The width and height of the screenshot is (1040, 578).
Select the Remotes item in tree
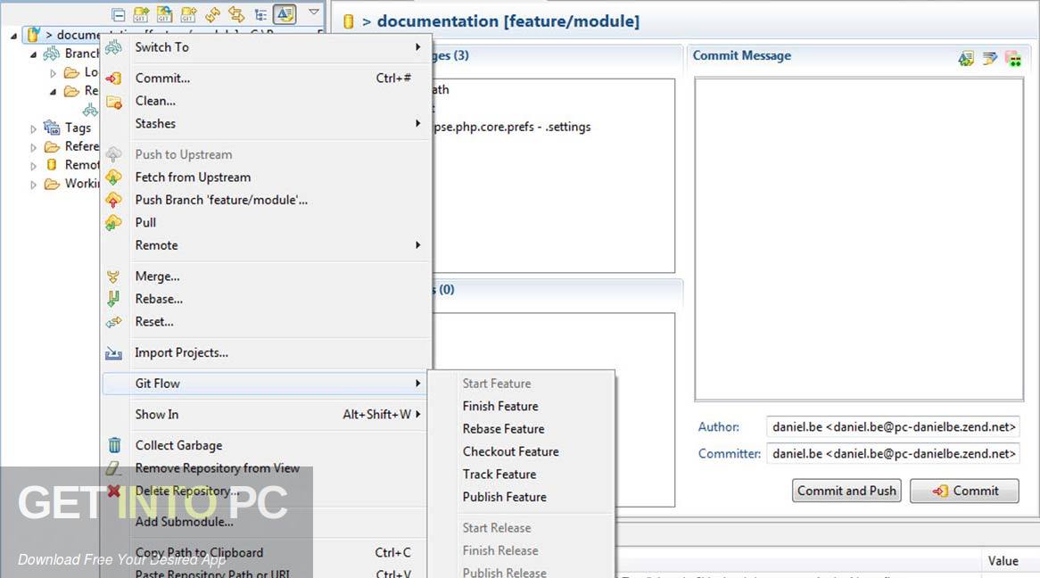tap(71, 165)
